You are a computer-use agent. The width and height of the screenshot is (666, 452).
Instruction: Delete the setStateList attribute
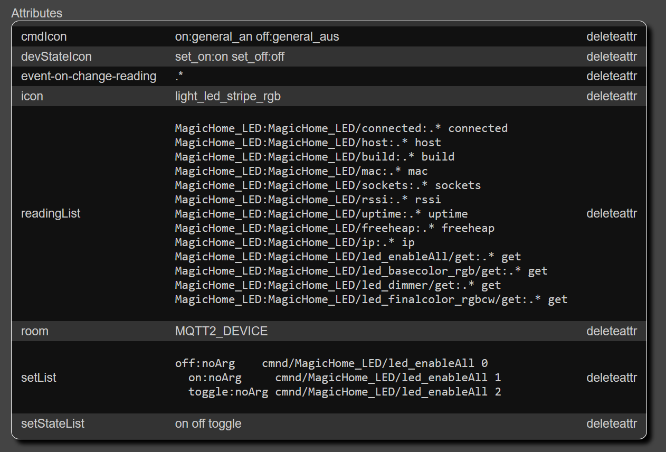click(612, 424)
